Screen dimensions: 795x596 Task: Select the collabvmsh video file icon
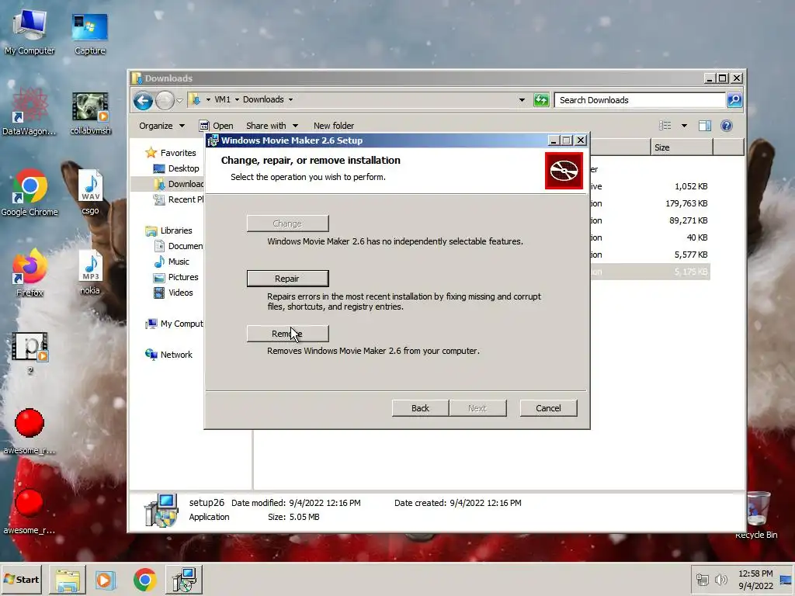click(90, 113)
